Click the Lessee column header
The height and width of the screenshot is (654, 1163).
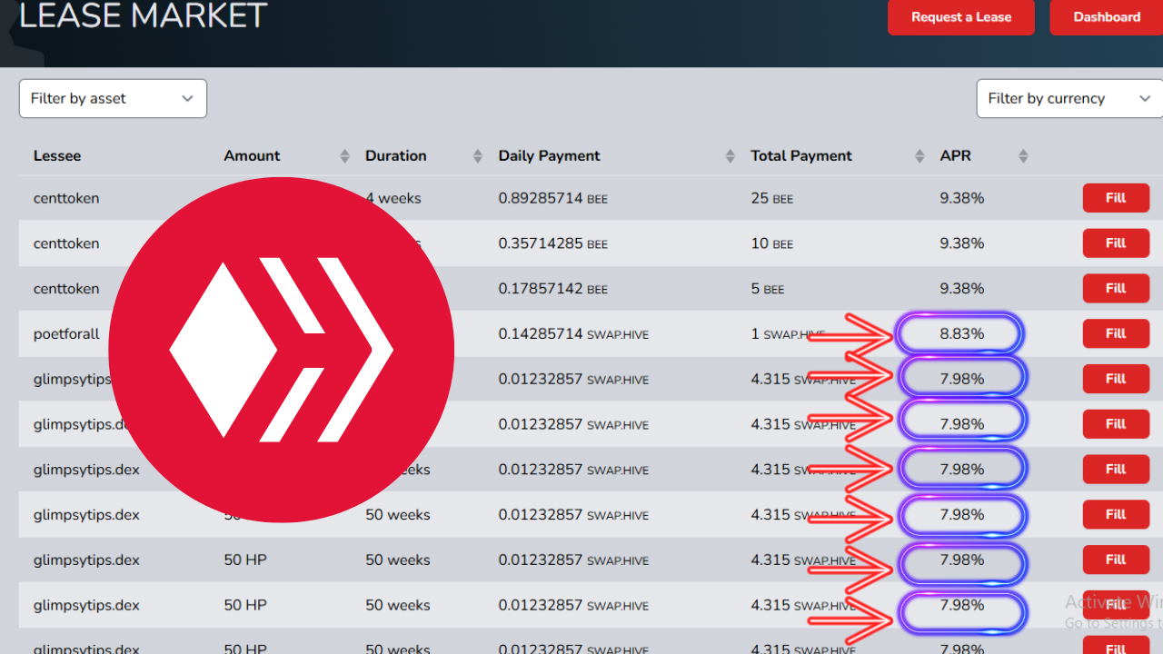57,156
